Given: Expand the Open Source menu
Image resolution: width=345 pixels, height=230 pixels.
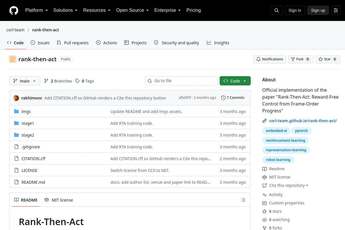Looking at the screenshot, I should click(132, 10).
